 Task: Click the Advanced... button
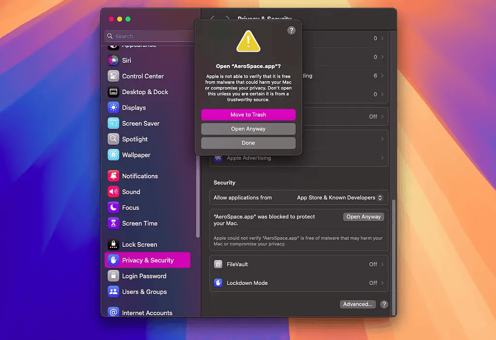point(357,304)
